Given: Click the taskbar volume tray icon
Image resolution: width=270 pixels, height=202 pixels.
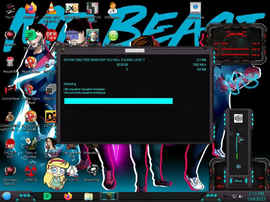Looking at the screenshot, I should coord(241,196).
